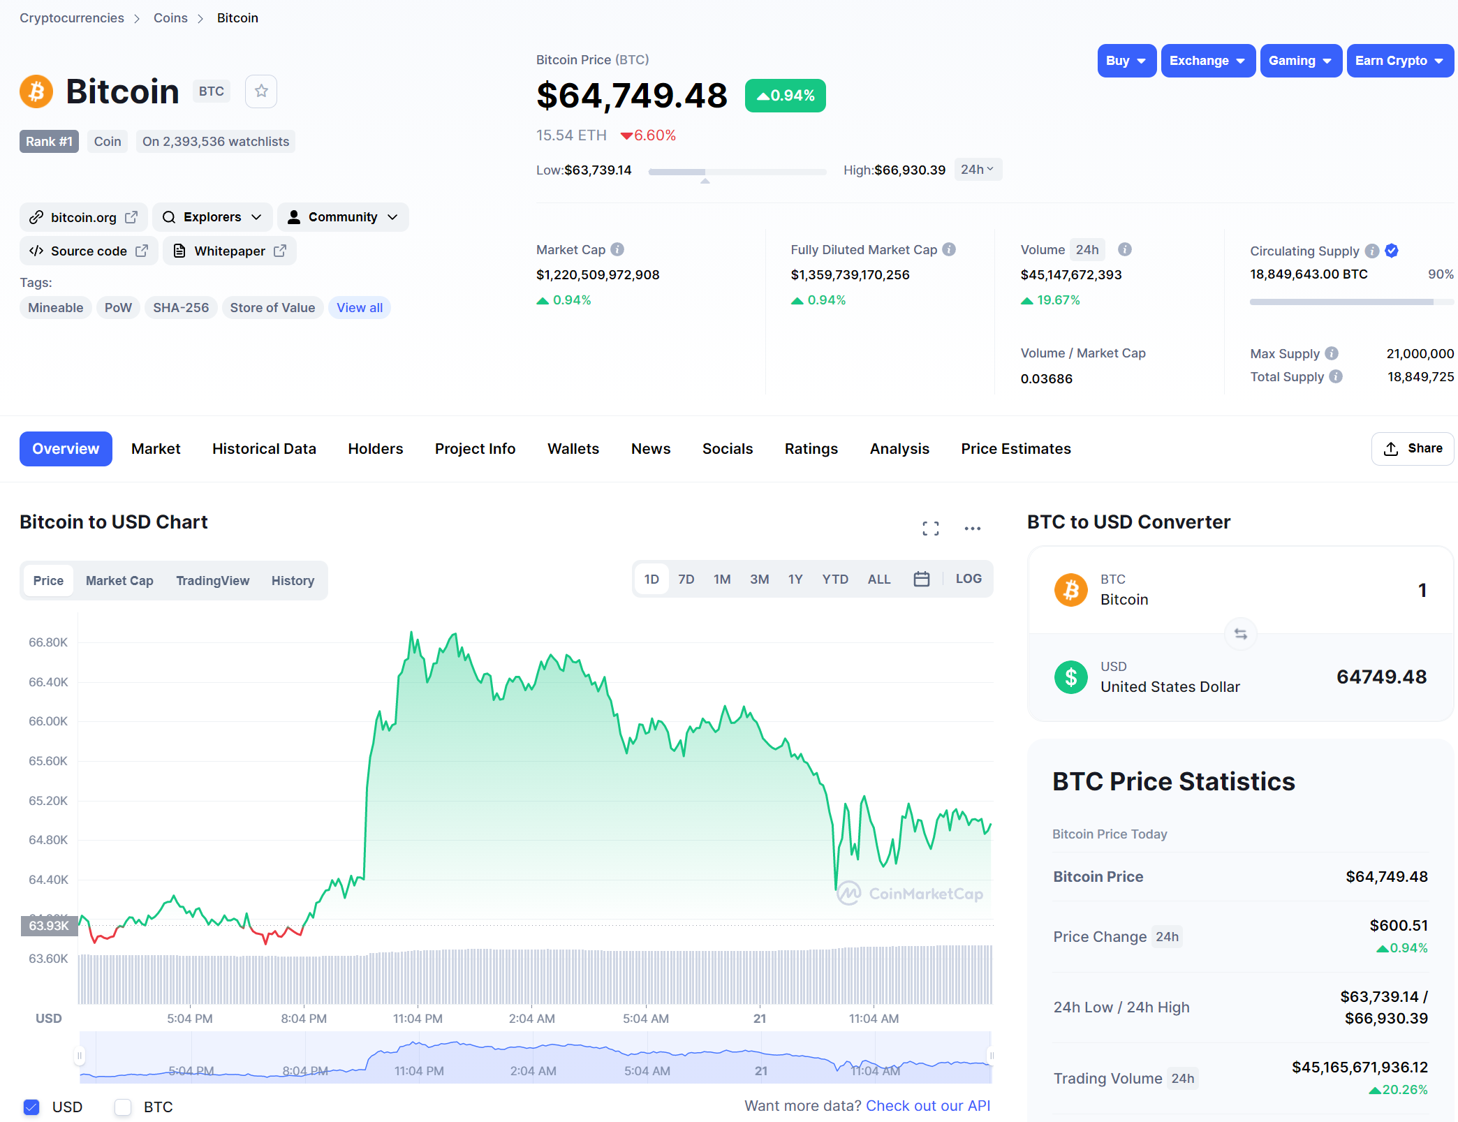Click the Market Cap info icon

pyautogui.click(x=617, y=249)
